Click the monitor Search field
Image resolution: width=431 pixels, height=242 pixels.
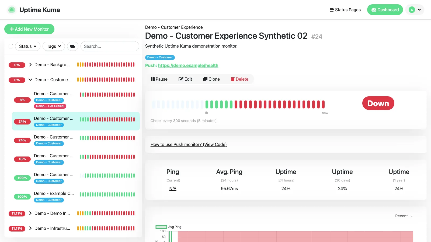(110, 46)
